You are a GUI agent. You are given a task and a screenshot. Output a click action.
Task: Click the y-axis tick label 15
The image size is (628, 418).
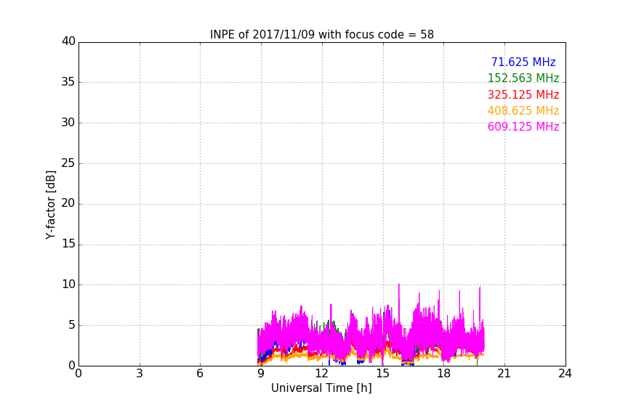click(x=68, y=244)
